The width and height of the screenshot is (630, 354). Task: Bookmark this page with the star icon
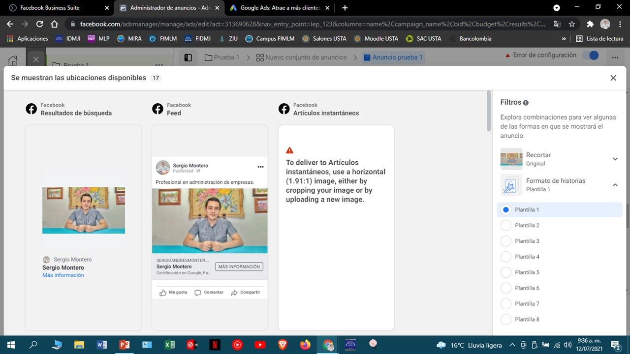571,24
